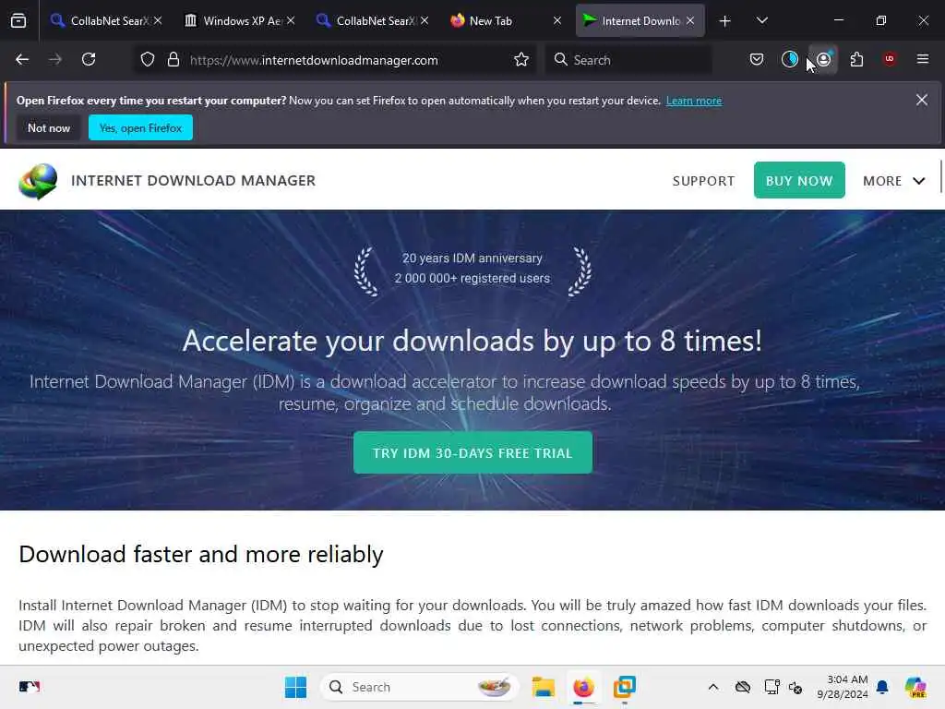Click 'Accelerate your downloads by up to 8 times!' headline
945x709 pixels.
point(472,342)
